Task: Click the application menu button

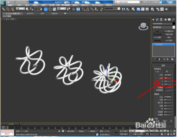Action: coord(3,3)
